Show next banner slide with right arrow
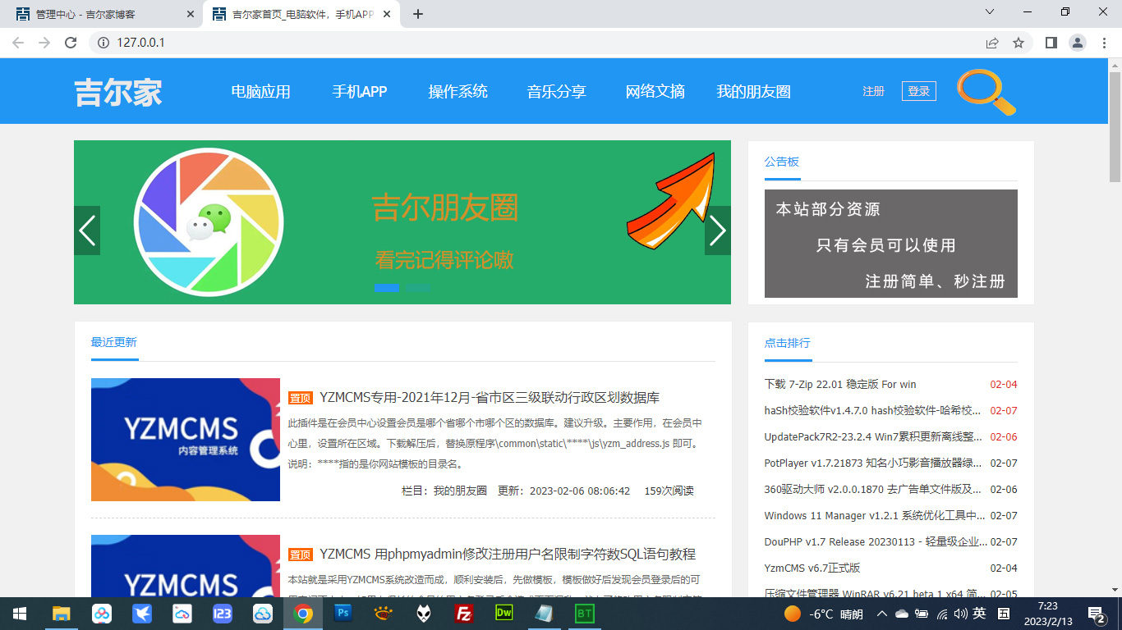The image size is (1122, 630). tap(717, 231)
